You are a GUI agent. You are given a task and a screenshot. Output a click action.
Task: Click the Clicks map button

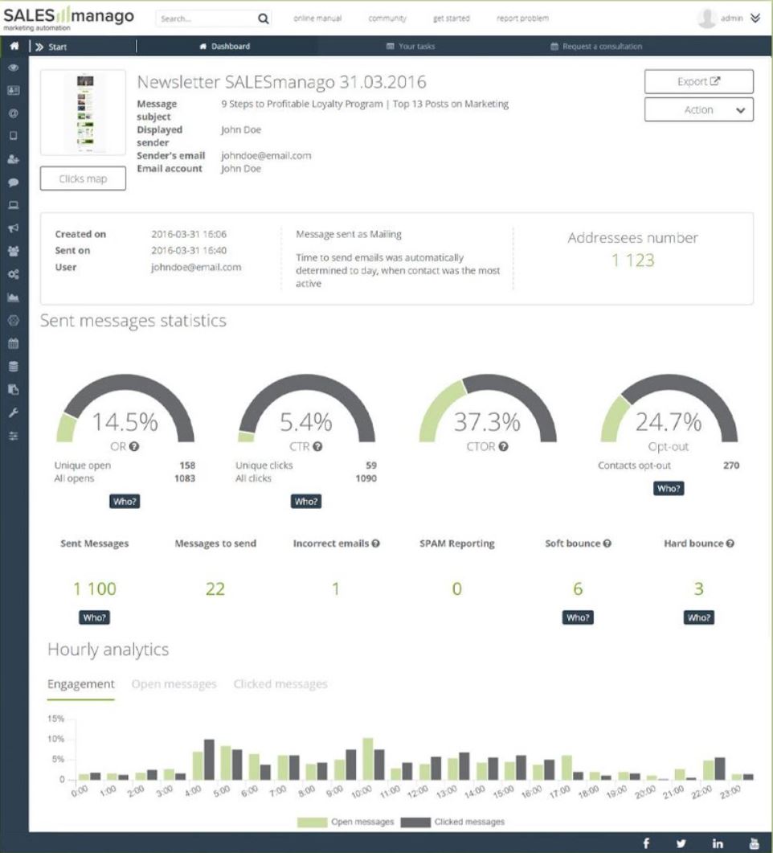[x=83, y=178]
